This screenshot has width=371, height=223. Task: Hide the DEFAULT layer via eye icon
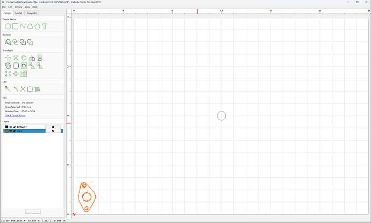pyautogui.click(x=11, y=127)
